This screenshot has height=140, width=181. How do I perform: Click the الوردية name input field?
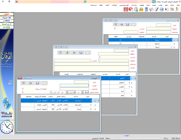(x=74, y=85)
